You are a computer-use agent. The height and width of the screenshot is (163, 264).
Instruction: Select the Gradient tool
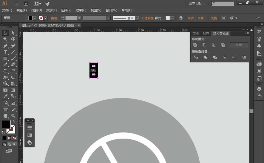coord(13,90)
